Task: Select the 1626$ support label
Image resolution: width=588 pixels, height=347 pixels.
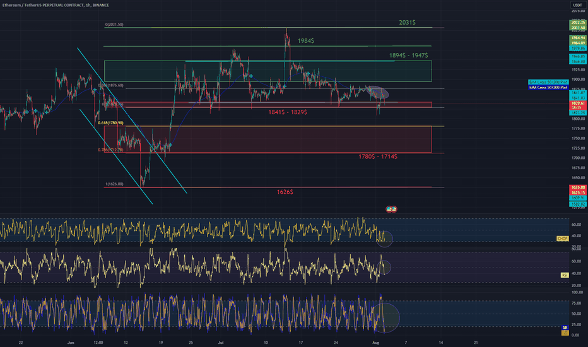Action: pyautogui.click(x=285, y=192)
